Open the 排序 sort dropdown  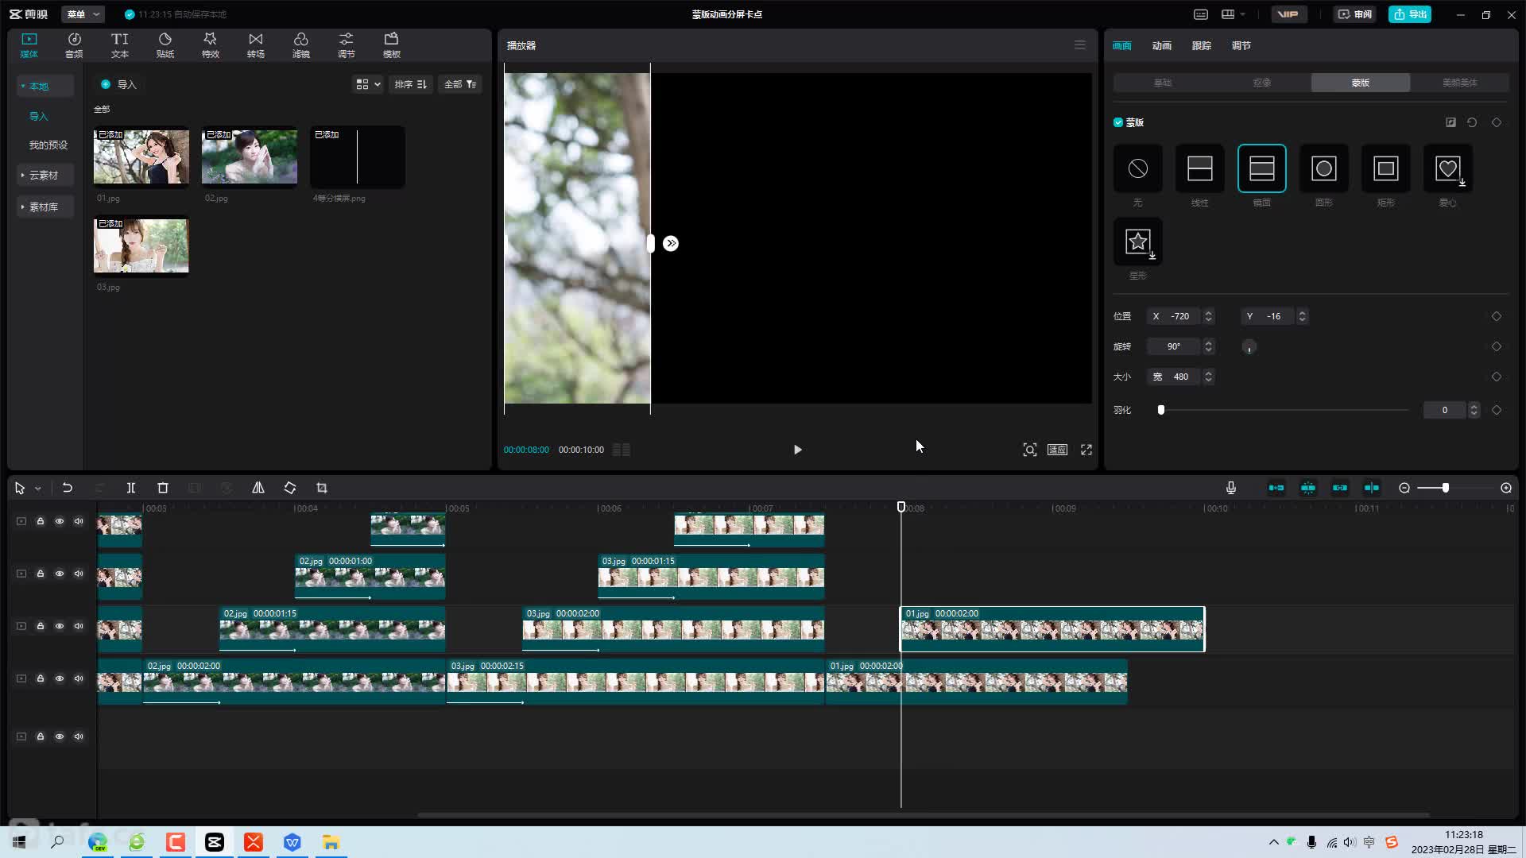411,84
